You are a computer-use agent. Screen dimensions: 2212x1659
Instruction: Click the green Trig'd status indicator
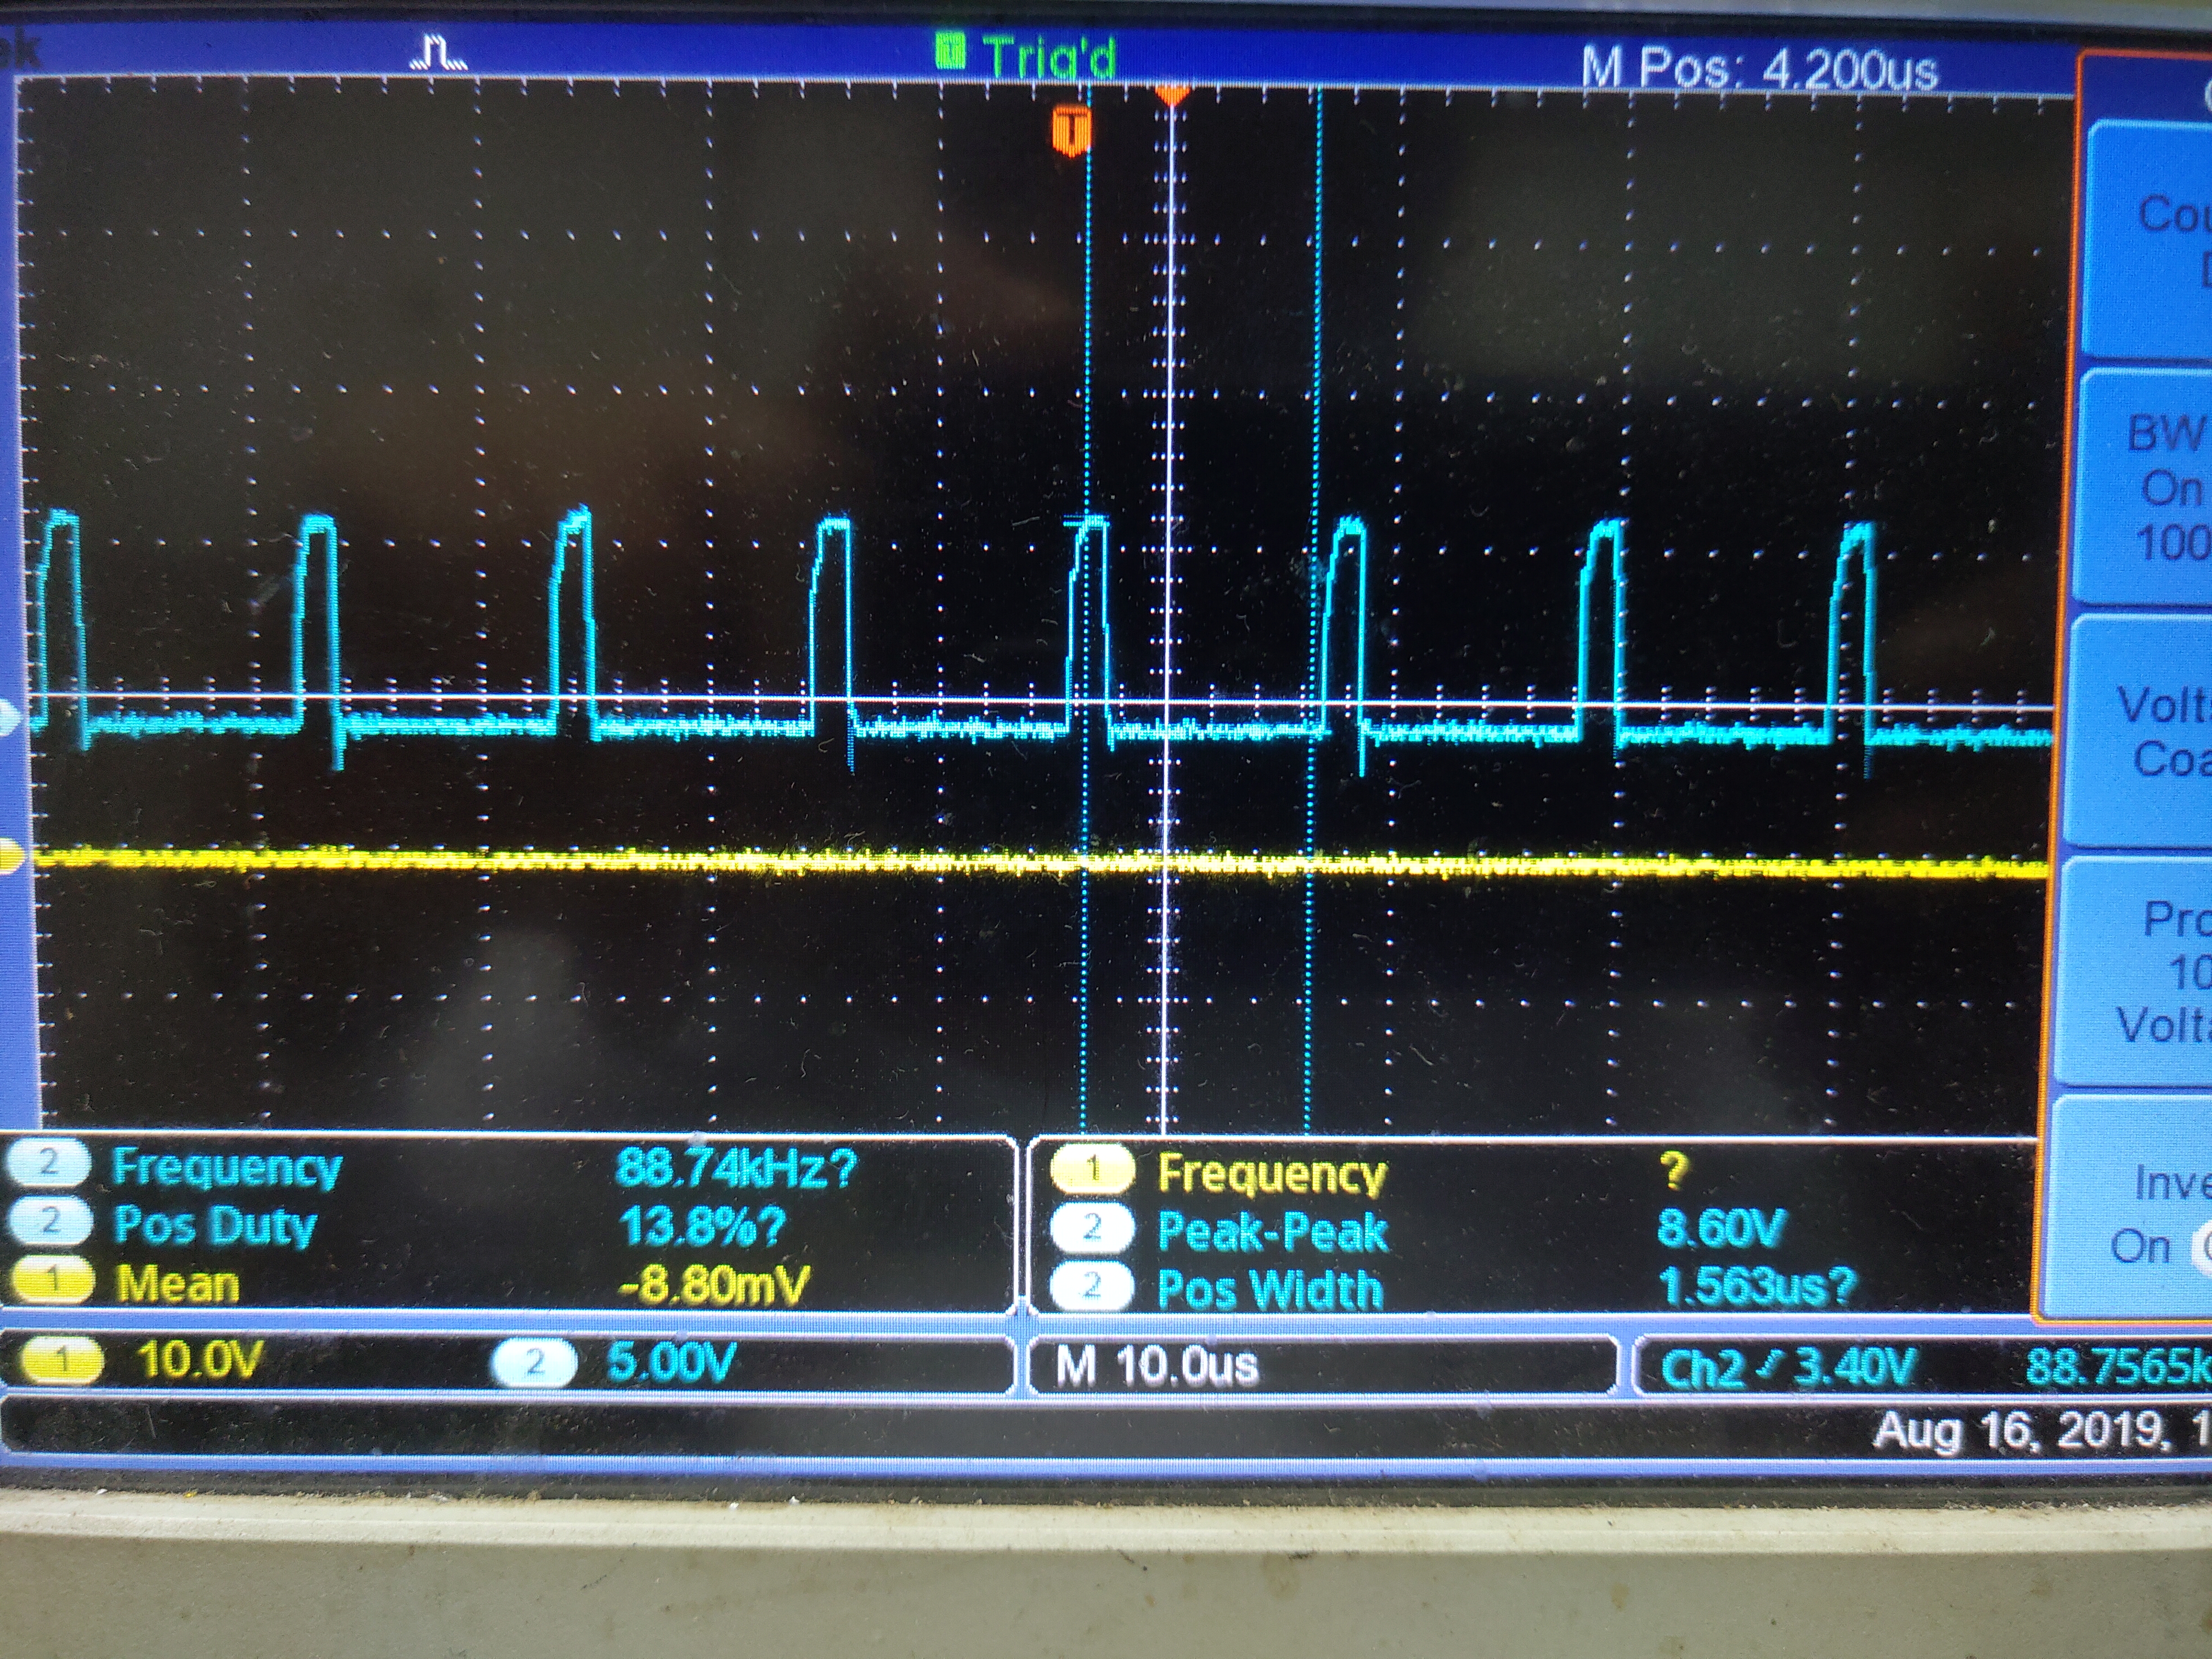(x=1028, y=55)
